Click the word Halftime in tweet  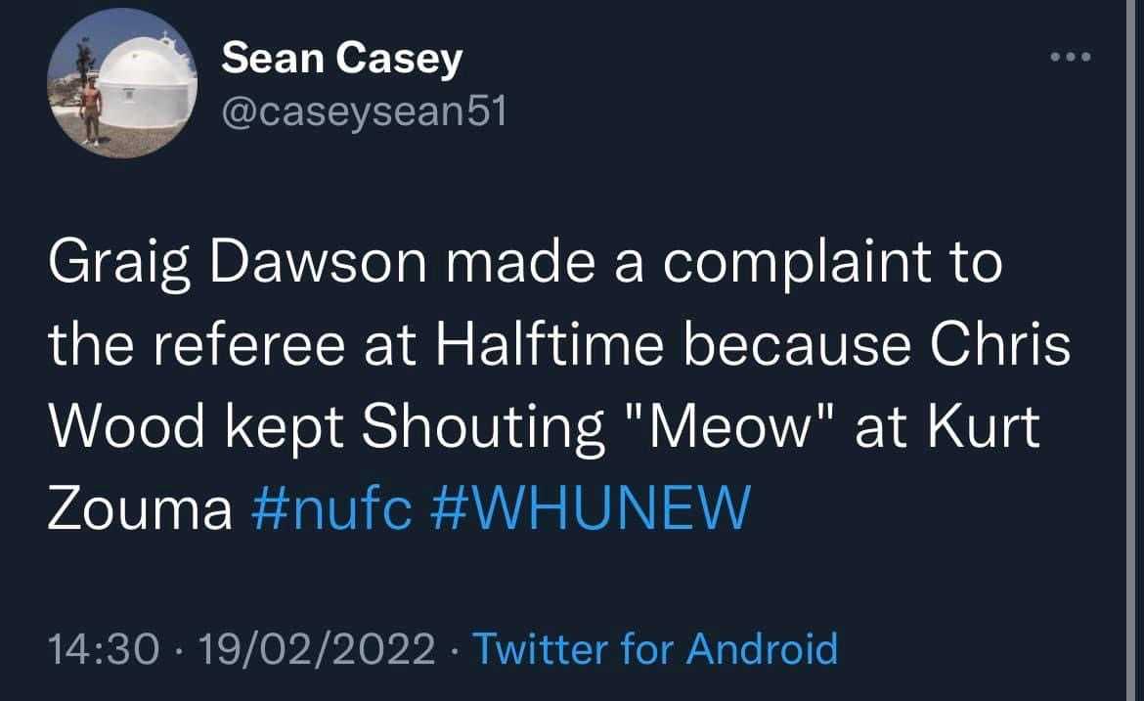coord(534,348)
